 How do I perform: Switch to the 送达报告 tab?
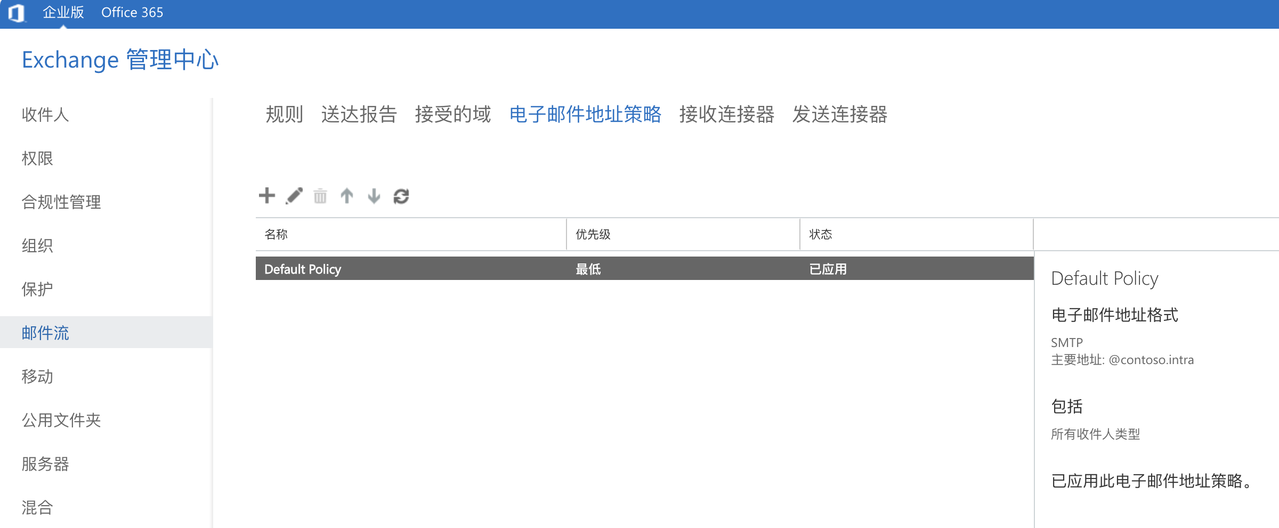(x=359, y=114)
